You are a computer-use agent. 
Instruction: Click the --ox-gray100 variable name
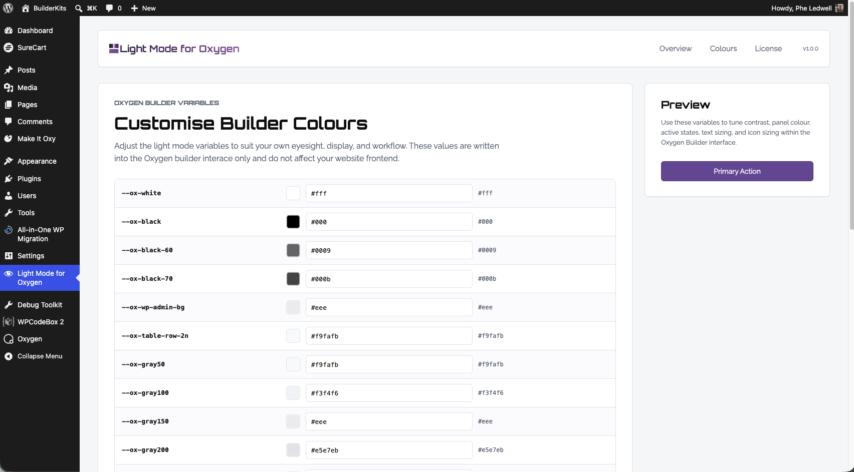(145, 393)
